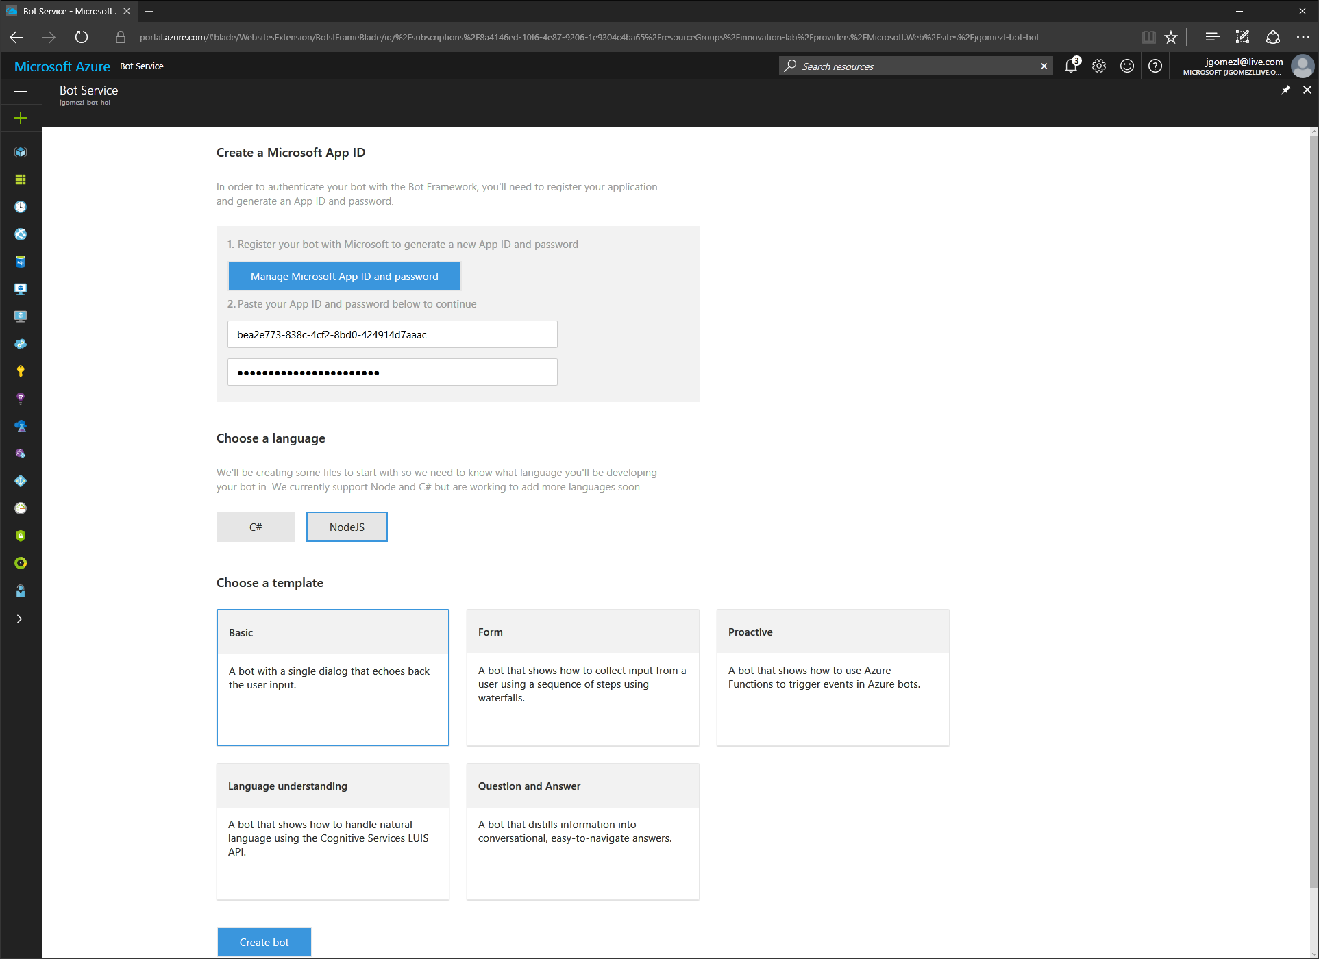1319x959 pixels.
Task: Click the browser Share icon
Action: 1273,37
